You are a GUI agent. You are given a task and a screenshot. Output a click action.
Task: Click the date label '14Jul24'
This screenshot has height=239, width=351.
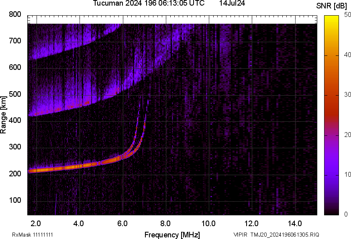pos(232,3)
